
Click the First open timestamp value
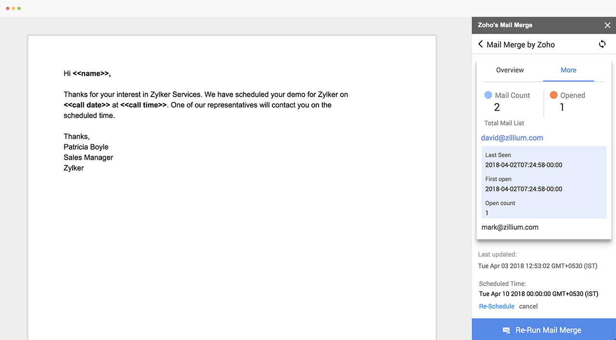[x=524, y=189]
